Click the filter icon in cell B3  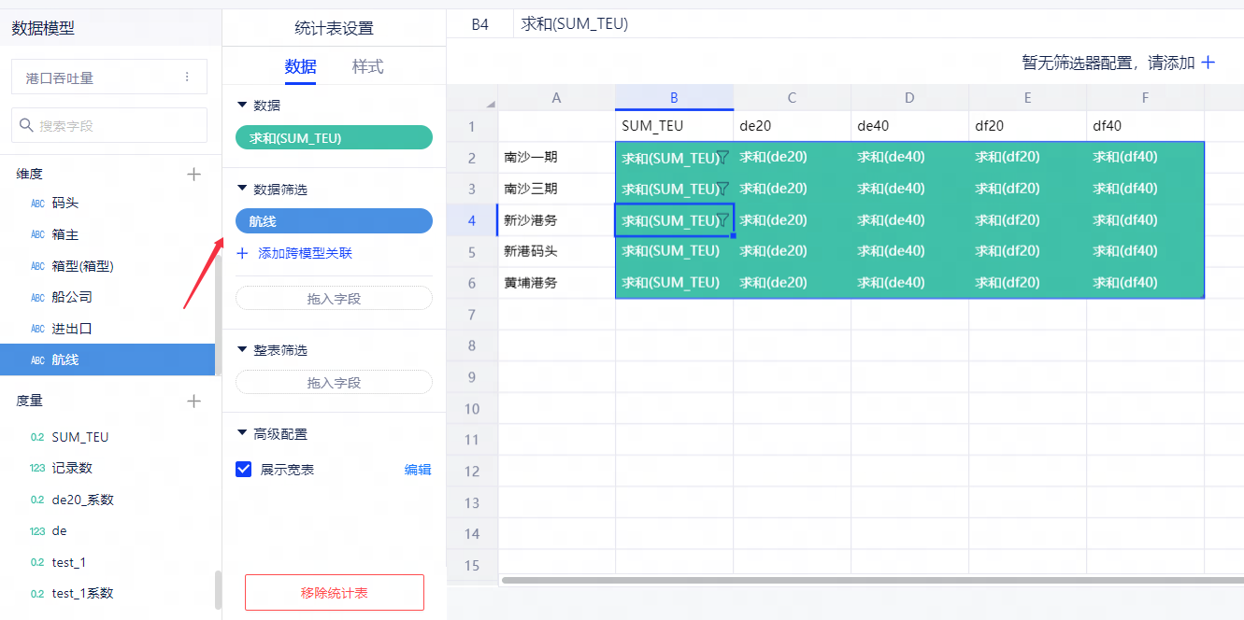pos(722,189)
